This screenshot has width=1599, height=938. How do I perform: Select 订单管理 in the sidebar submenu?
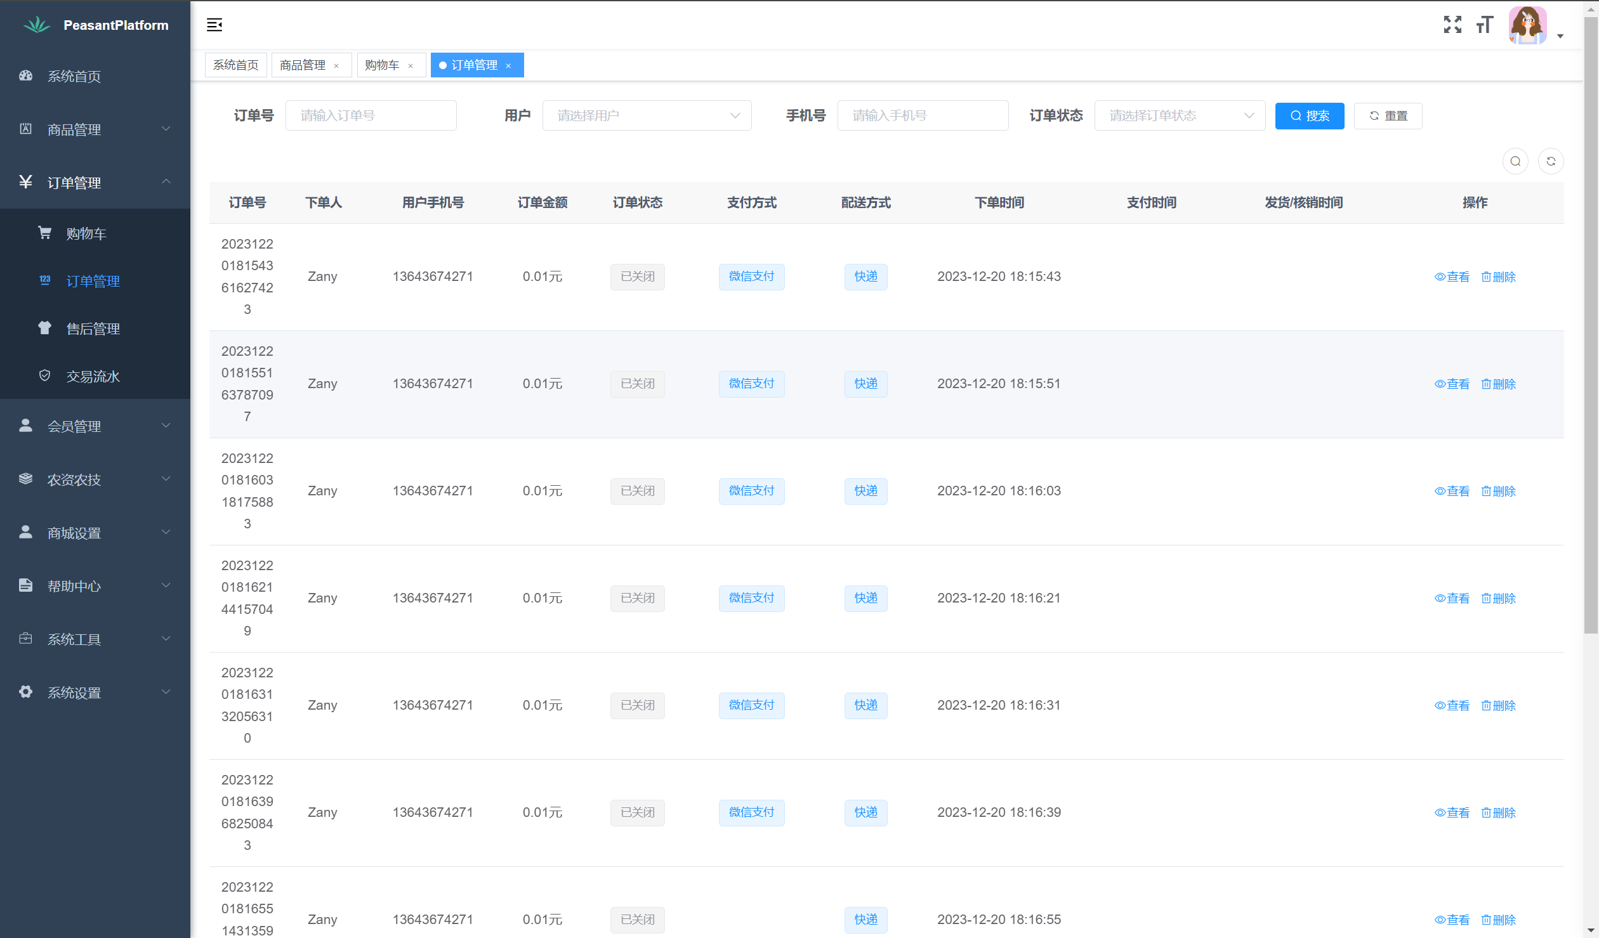click(95, 281)
